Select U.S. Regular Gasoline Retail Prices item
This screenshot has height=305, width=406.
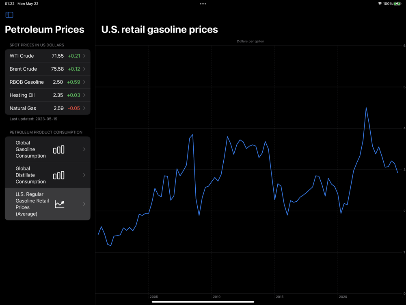click(x=48, y=204)
